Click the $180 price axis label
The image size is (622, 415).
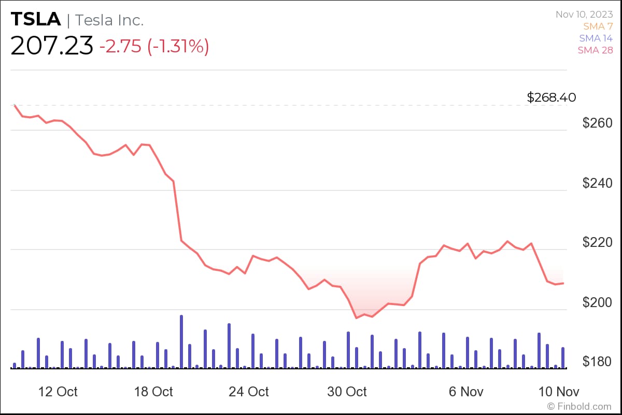coord(597,362)
